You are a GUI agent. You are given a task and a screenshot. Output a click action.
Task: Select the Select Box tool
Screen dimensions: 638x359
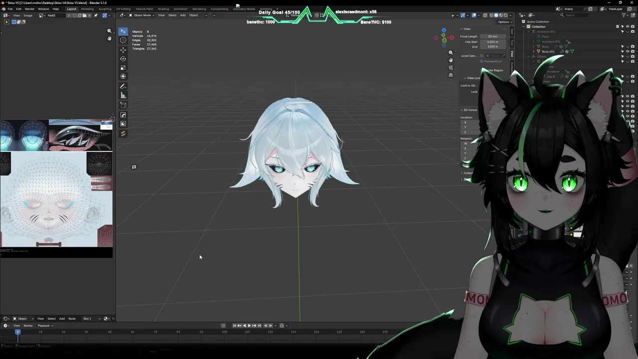(123, 31)
